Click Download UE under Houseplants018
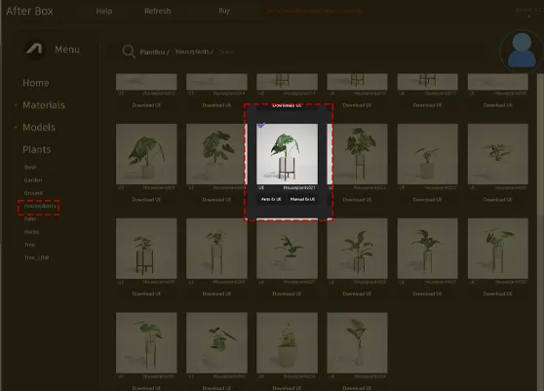 (498, 105)
